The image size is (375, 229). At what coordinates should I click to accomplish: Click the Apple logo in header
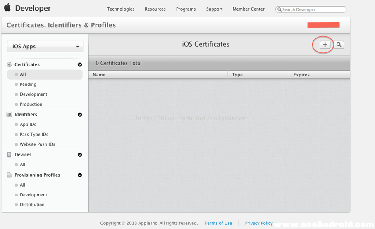pyautogui.click(x=7, y=8)
